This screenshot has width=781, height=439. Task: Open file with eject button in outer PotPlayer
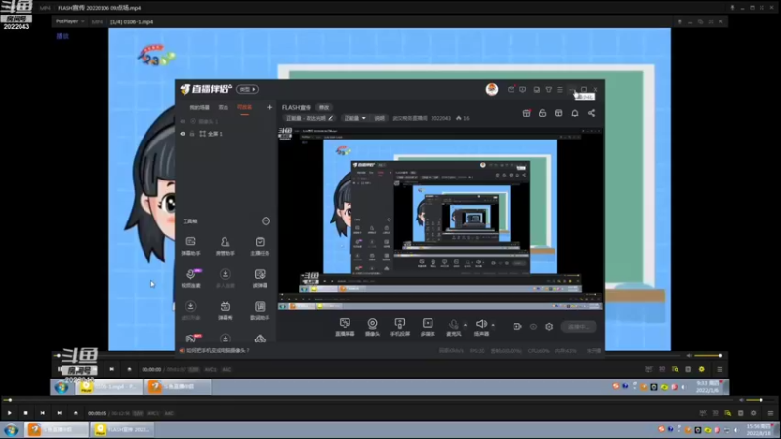(x=76, y=413)
